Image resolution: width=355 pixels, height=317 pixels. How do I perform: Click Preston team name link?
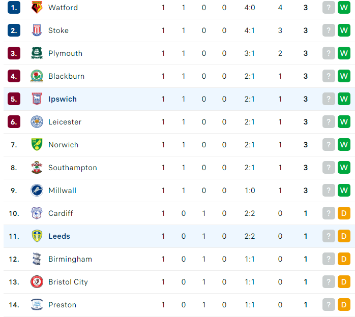(x=62, y=305)
